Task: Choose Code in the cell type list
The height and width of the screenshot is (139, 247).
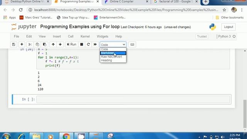Action: click(x=113, y=49)
